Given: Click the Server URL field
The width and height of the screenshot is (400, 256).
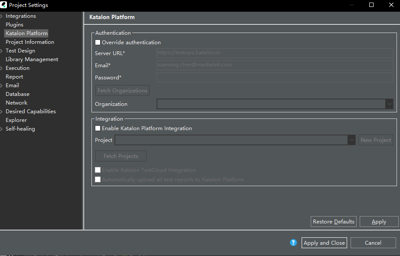Looking at the screenshot, I should (275, 53).
